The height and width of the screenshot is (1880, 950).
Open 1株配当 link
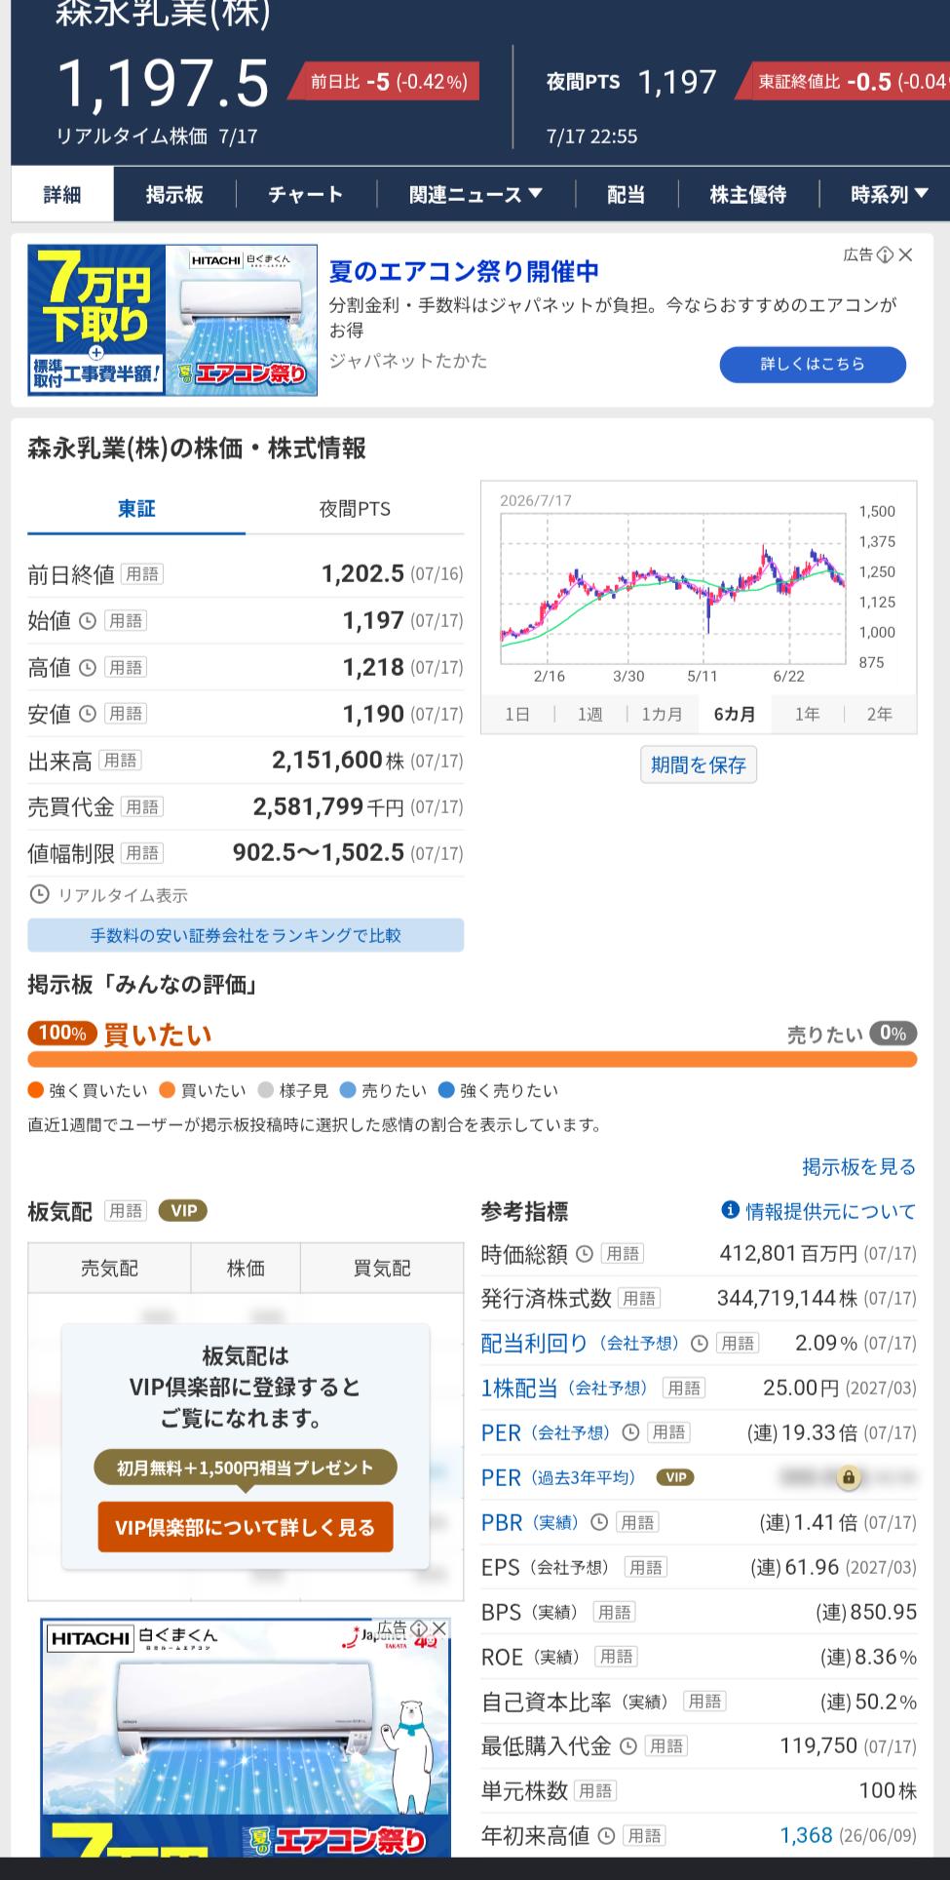tap(564, 1389)
